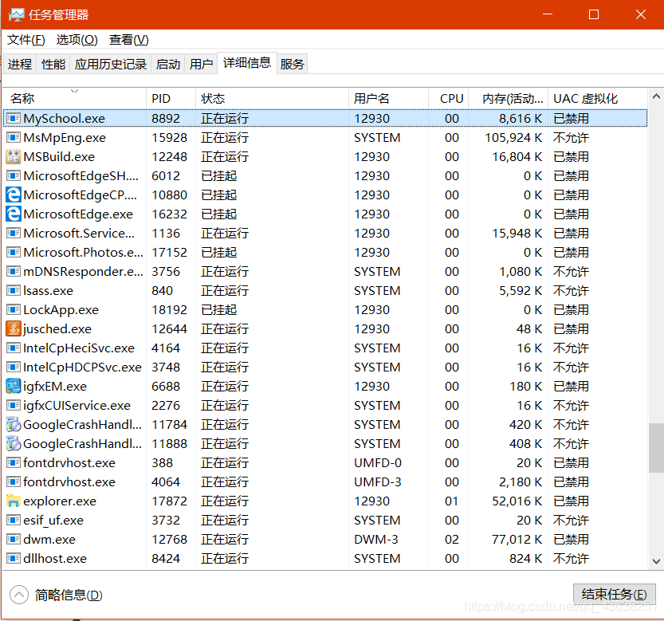Image resolution: width=664 pixels, height=621 pixels.
Task: Click the scrollbar up arrow
Action: click(656, 96)
